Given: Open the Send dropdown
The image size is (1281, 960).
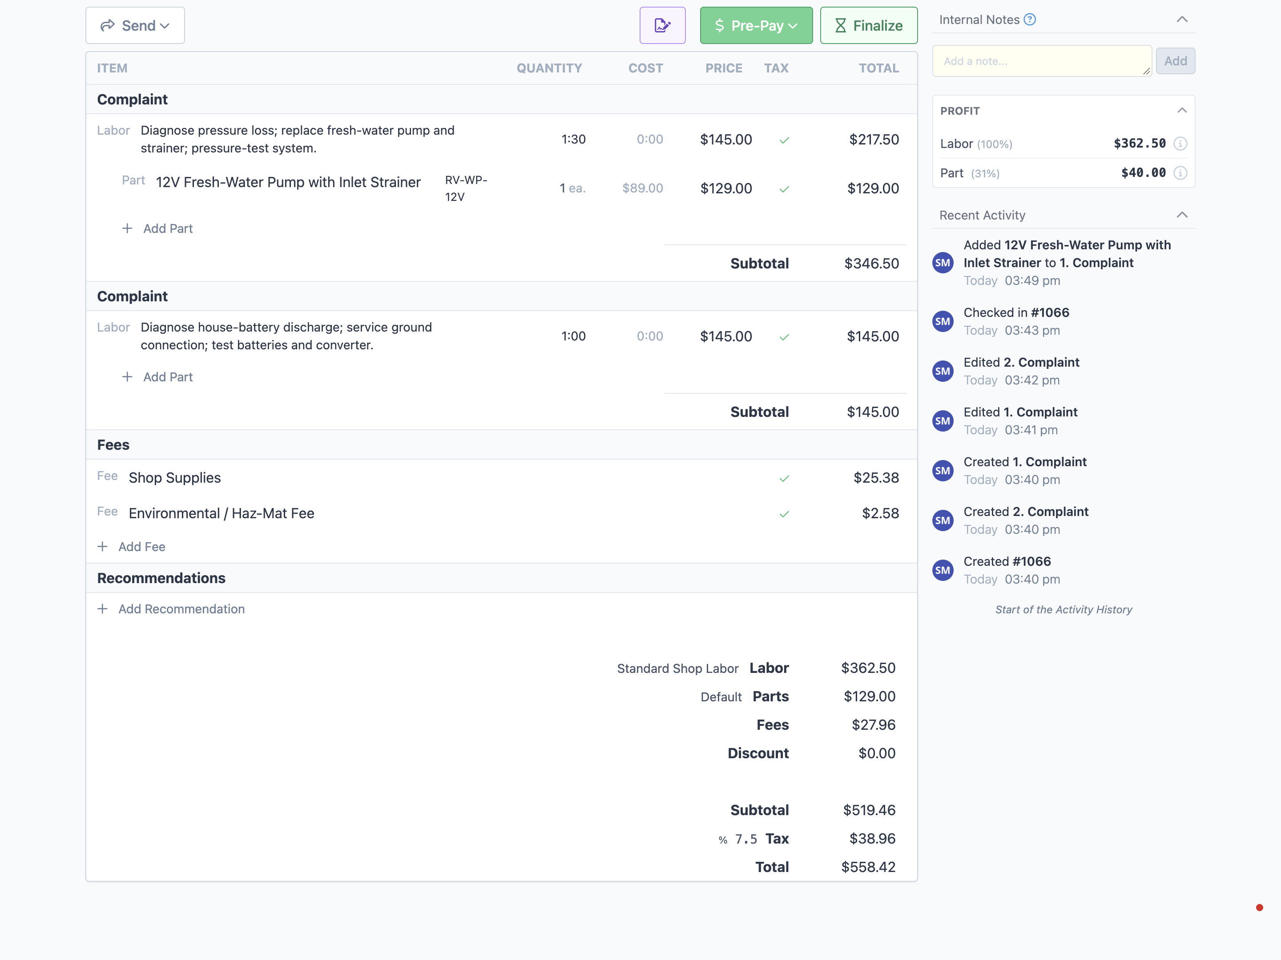Looking at the screenshot, I should pyautogui.click(x=135, y=25).
